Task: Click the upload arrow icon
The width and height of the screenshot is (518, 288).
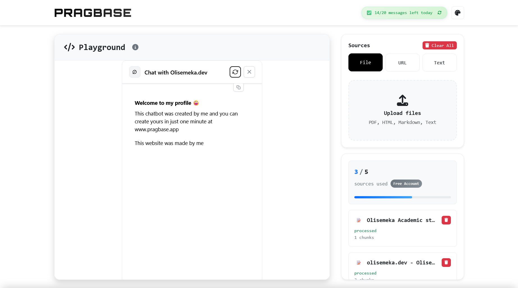Action: pyautogui.click(x=402, y=100)
